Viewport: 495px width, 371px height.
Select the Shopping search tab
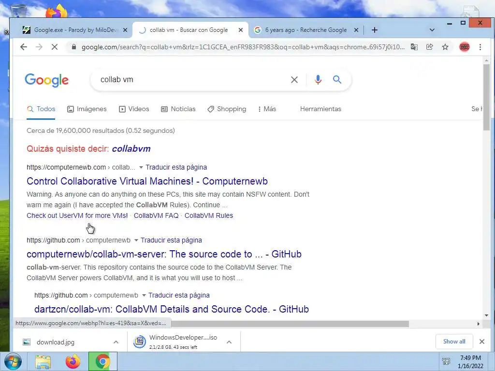[x=227, y=109]
